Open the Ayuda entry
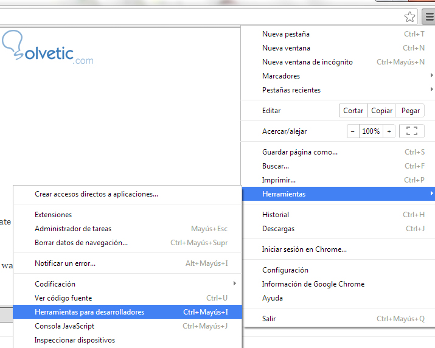The image size is (435, 348). 338,298
